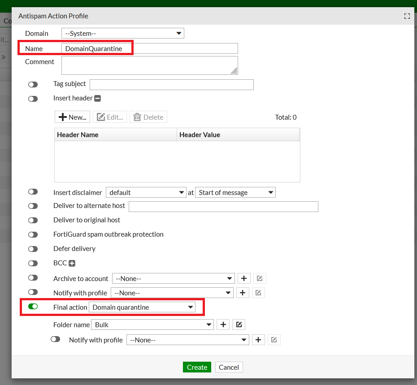Add new profile beside upper Notify with profile

[243, 293]
